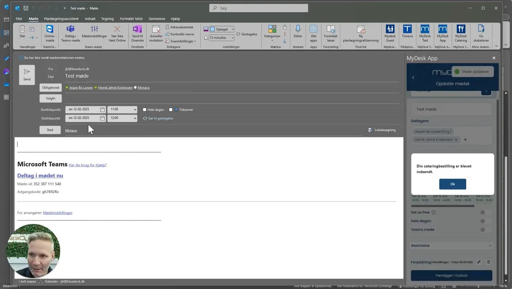Viewport: 512px width, 289px height.
Task: Send meeting to OneNote
Action: tap(137, 33)
